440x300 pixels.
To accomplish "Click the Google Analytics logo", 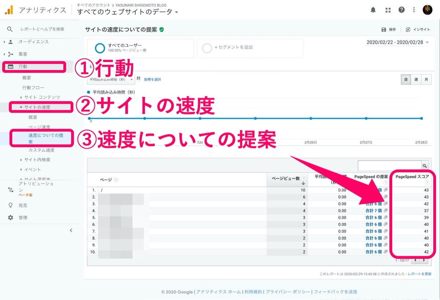I will click(9, 10).
